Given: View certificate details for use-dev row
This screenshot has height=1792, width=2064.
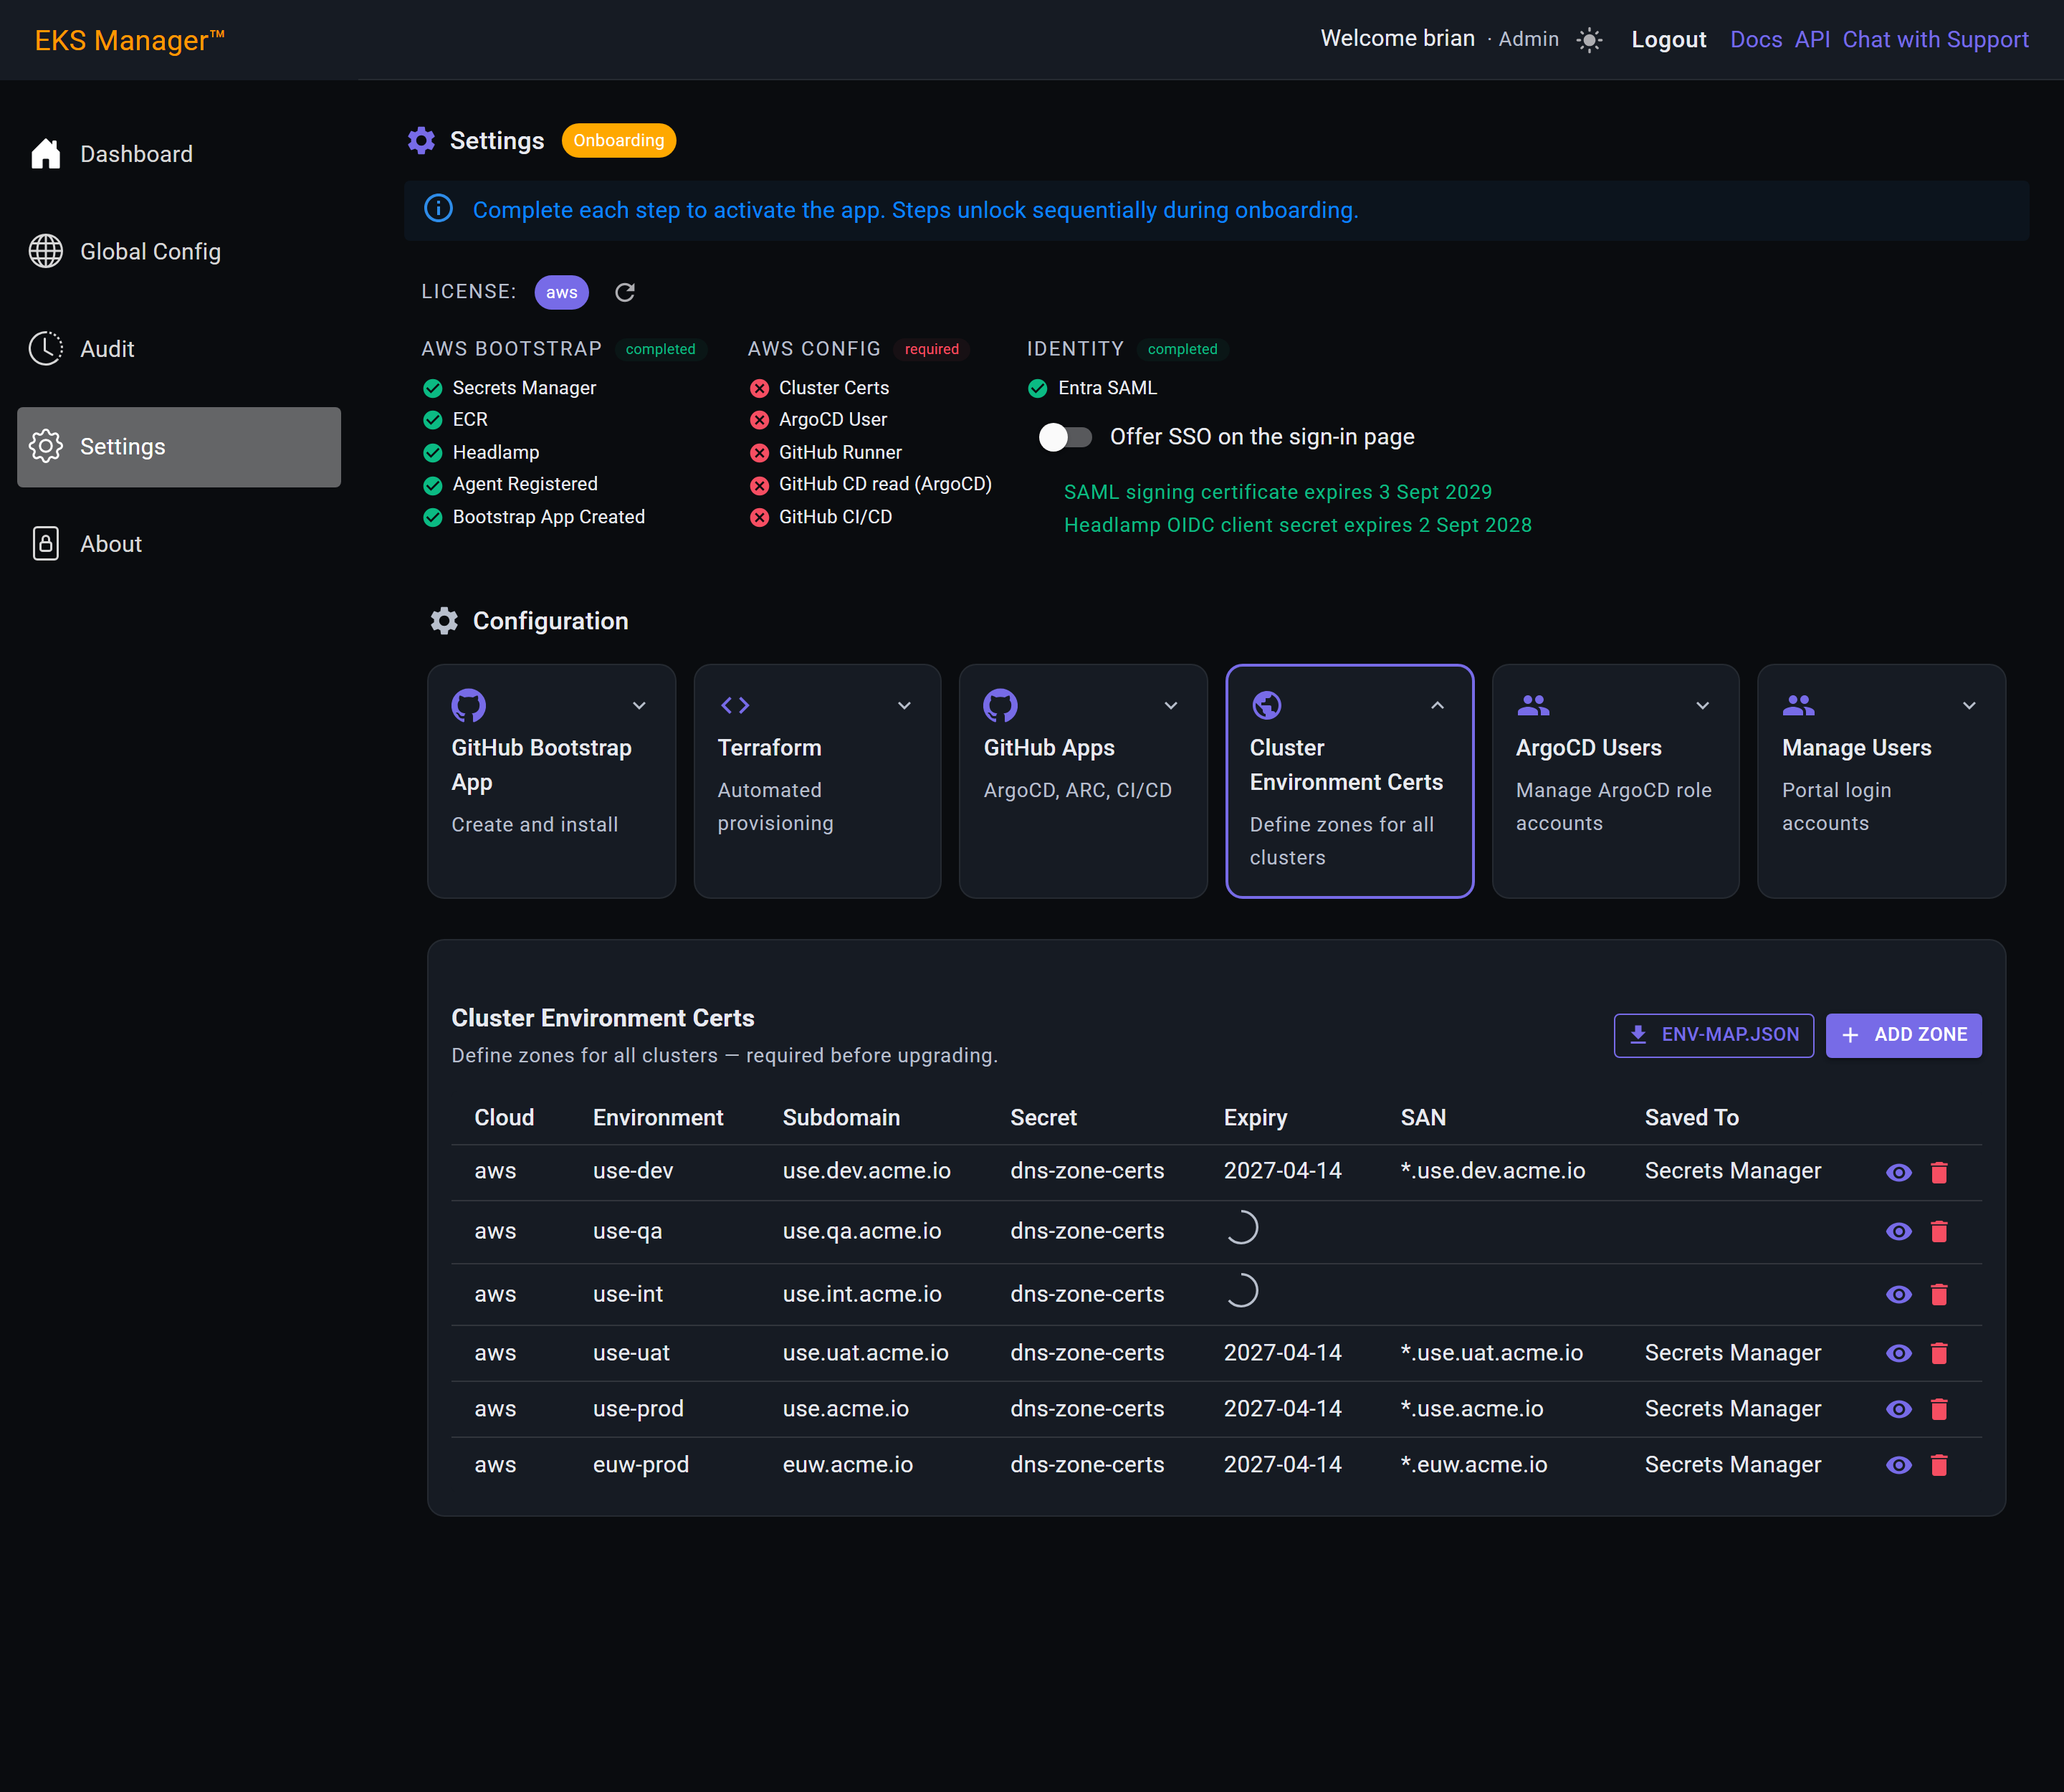Looking at the screenshot, I should (x=1898, y=1172).
